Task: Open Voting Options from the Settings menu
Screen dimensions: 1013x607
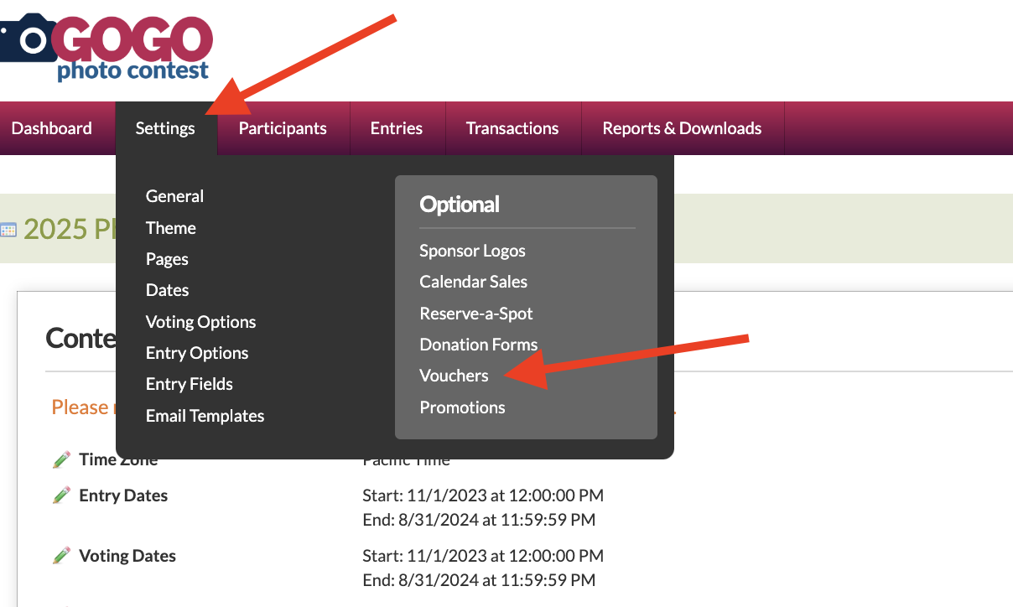Action: (200, 322)
